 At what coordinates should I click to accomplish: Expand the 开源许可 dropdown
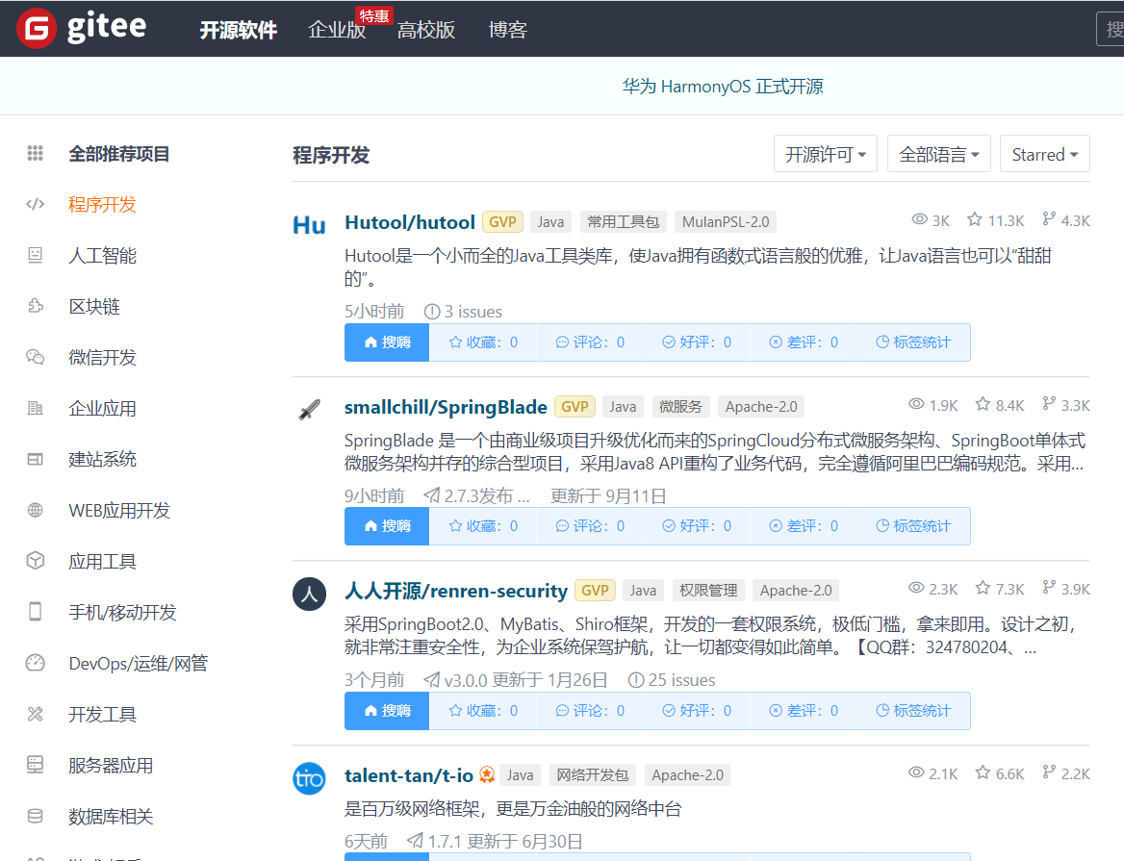(825, 154)
